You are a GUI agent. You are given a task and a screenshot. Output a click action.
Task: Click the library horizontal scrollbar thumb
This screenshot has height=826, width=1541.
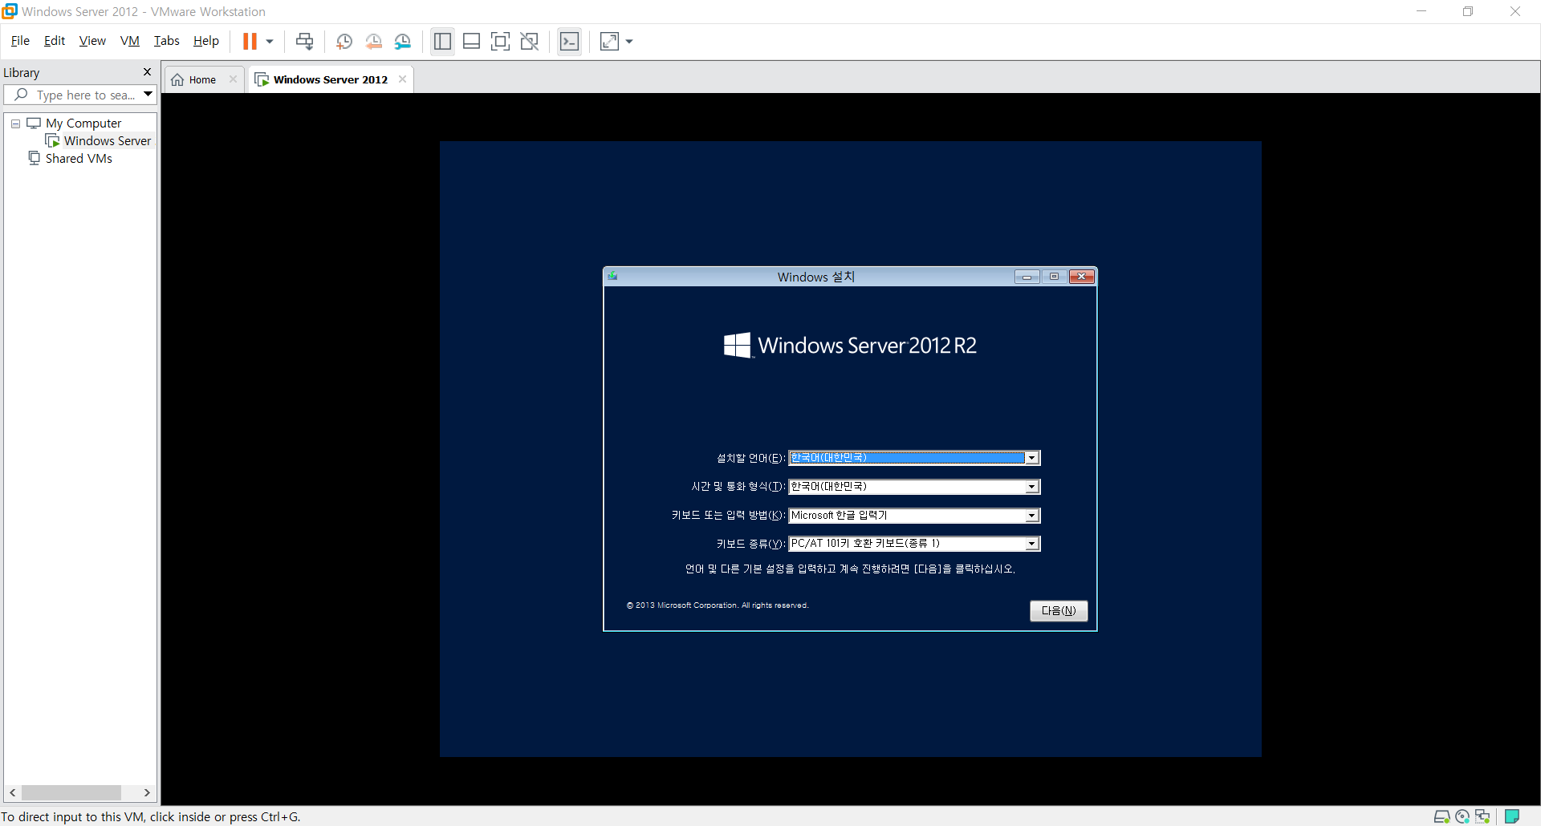[x=71, y=792]
